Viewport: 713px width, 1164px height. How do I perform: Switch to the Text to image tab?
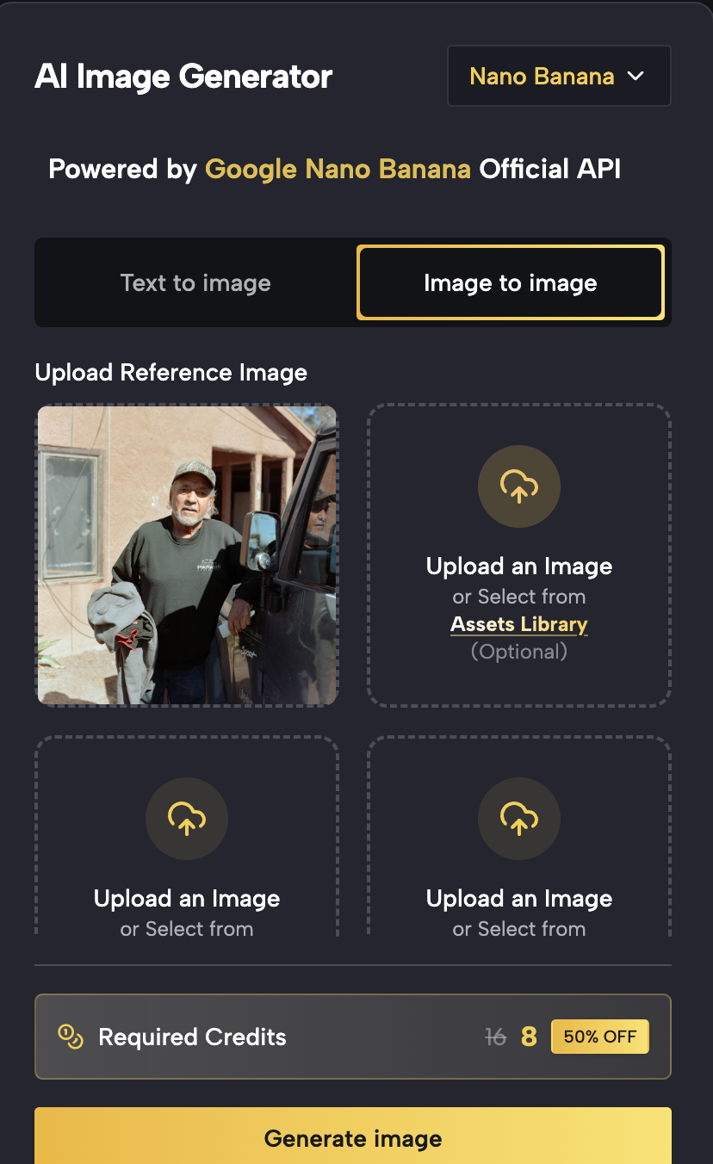click(x=195, y=283)
